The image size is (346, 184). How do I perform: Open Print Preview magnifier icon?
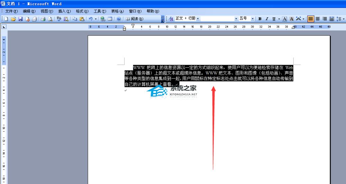click(x=50, y=19)
